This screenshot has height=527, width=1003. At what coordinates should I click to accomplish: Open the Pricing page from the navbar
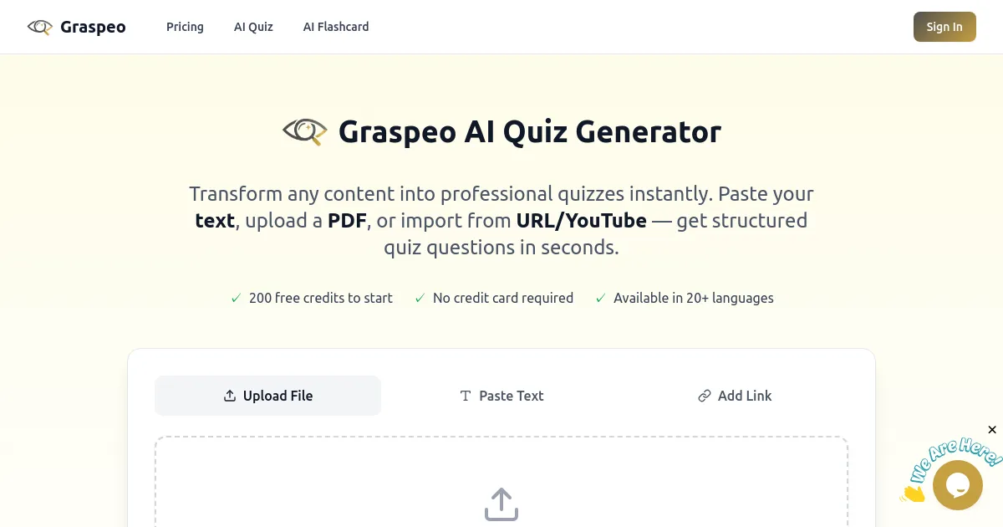pos(185,27)
